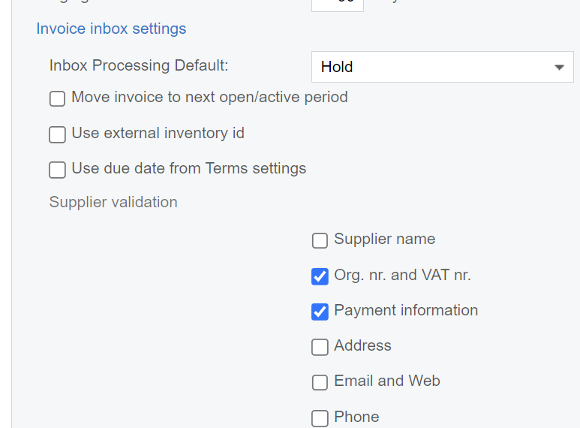Uncheck the Org. nr. and VAT nr. checkbox
The width and height of the screenshot is (580, 428).
tap(320, 276)
